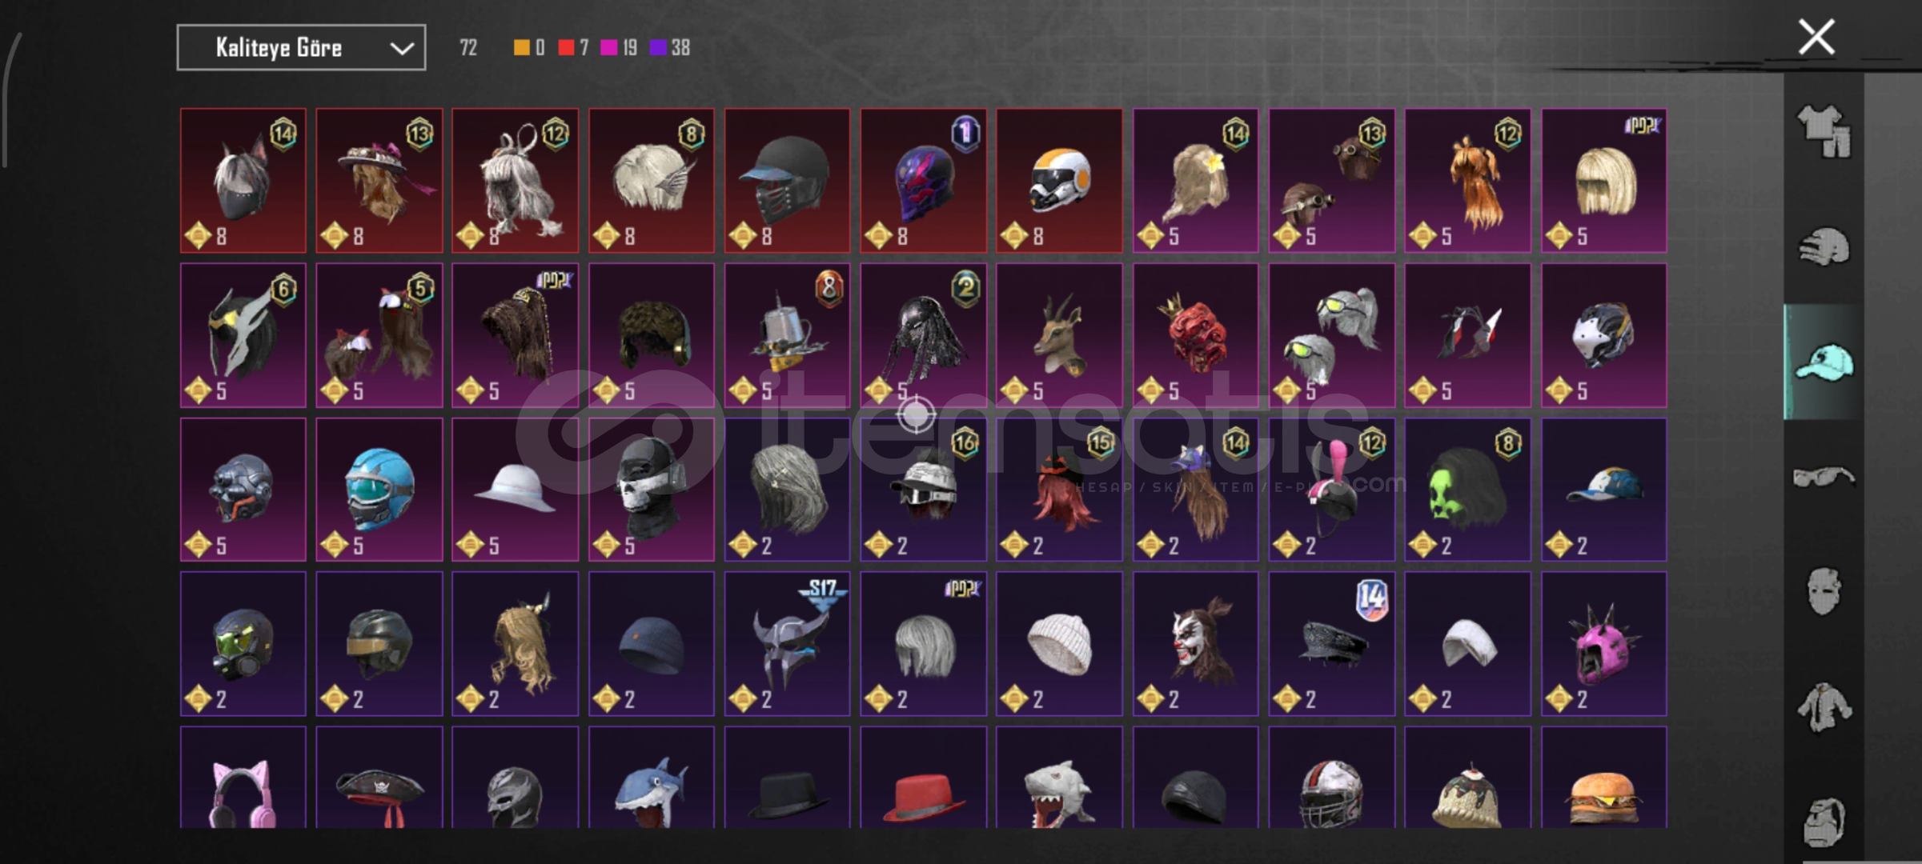Open the outfits category in sidebar
The height and width of the screenshot is (864, 1922).
coord(1824,132)
